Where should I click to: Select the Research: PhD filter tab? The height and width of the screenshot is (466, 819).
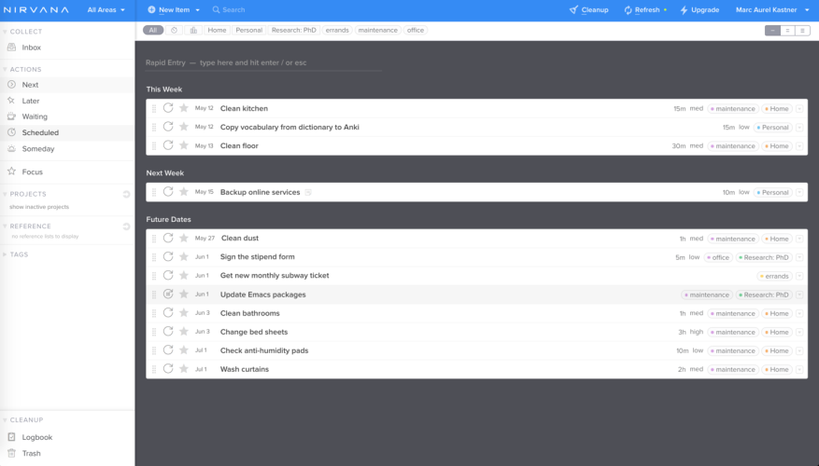tap(293, 31)
